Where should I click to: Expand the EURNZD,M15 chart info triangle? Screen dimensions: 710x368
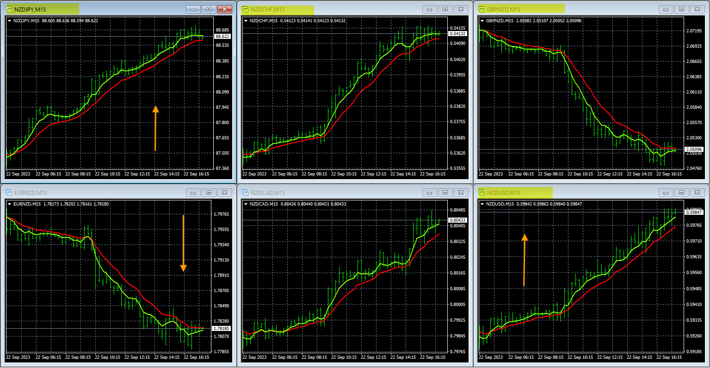10,204
